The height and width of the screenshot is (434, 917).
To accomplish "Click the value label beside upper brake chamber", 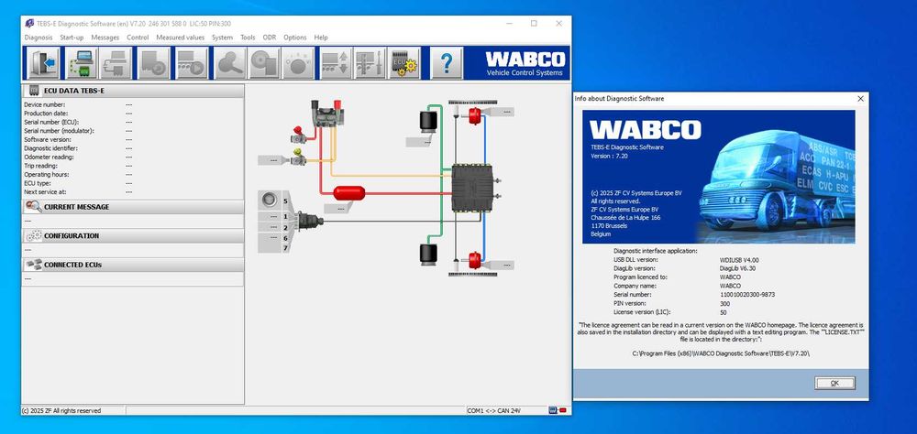I will point(499,111).
